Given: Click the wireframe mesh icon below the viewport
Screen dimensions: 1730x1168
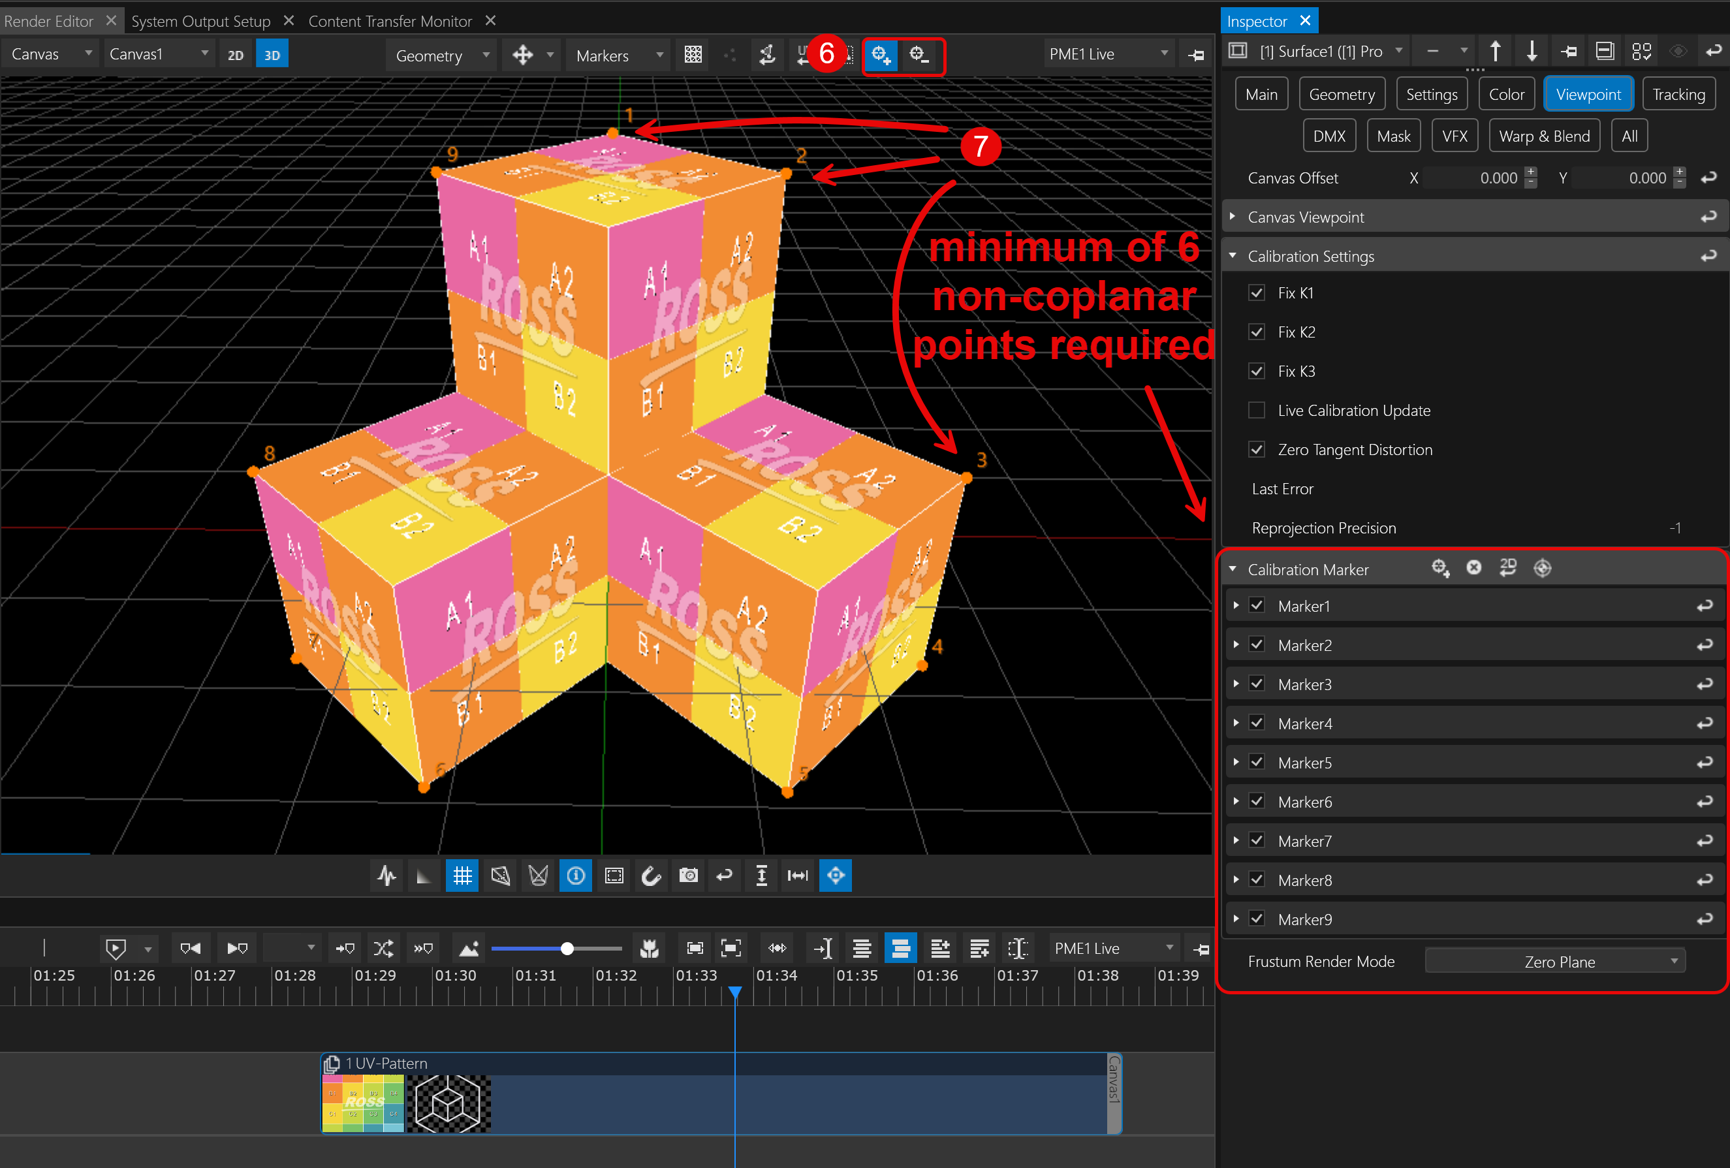Looking at the screenshot, I should pos(500,876).
